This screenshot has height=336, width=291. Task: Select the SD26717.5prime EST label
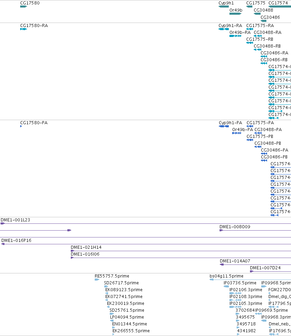(121, 283)
